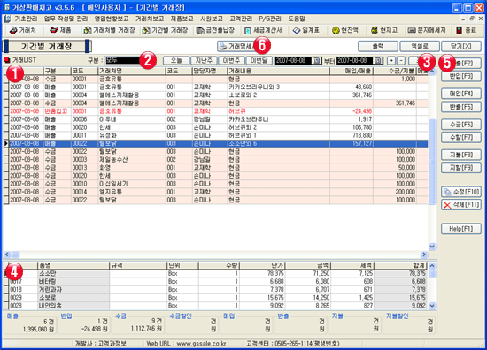Click the 반출[F5] button
The height and width of the screenshot is (350, 487).
coord(461,107)
